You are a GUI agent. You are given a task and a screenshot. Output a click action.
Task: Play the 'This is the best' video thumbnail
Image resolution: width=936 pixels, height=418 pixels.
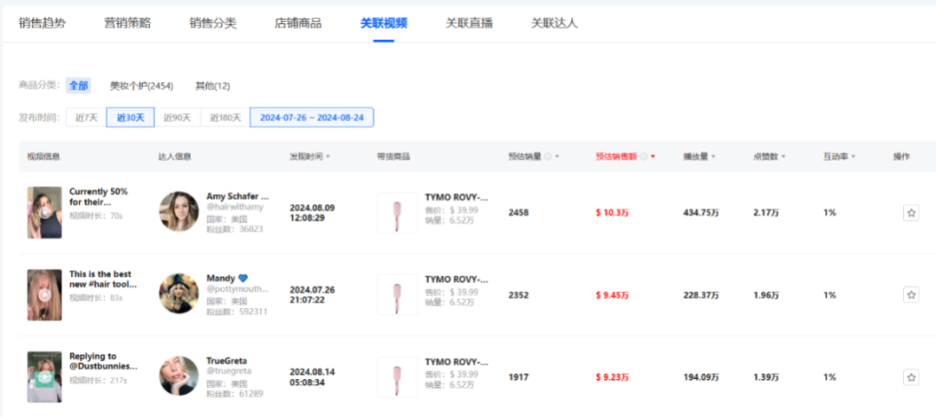(44, 295)
